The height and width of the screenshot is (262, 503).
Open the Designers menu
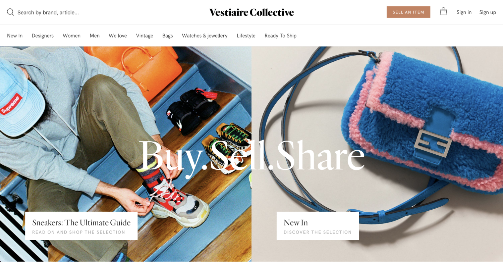[x=43, y=36]
